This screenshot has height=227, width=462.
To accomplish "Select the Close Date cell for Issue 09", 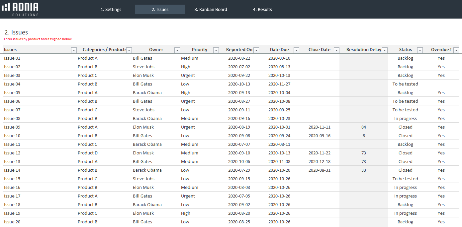I will point(319,127).
